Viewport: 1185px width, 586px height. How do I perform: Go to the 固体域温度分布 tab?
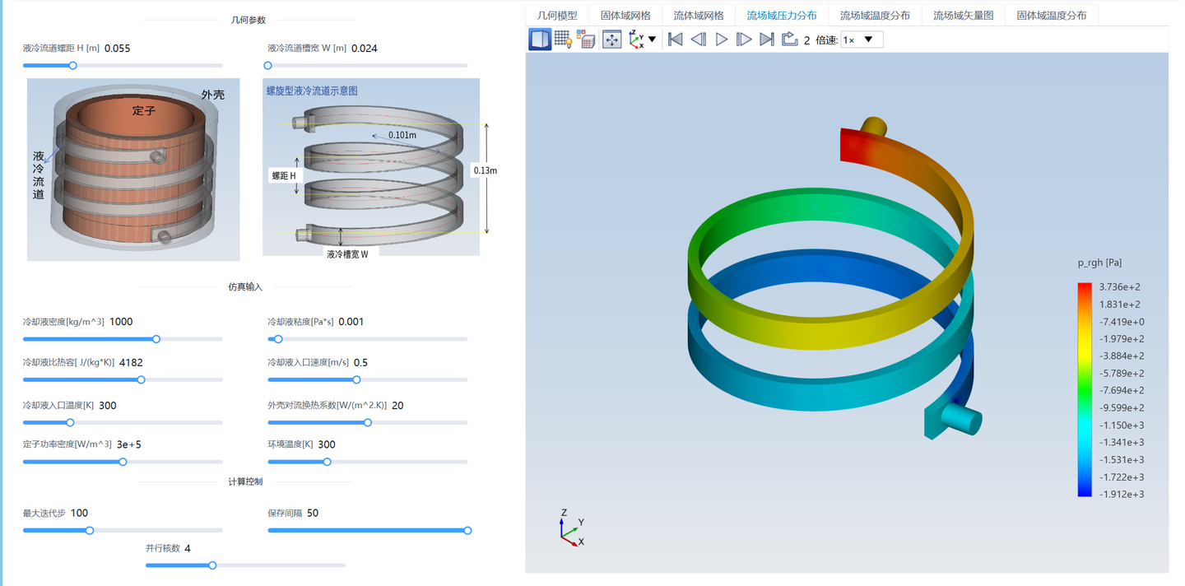[x=1051, y=16]
